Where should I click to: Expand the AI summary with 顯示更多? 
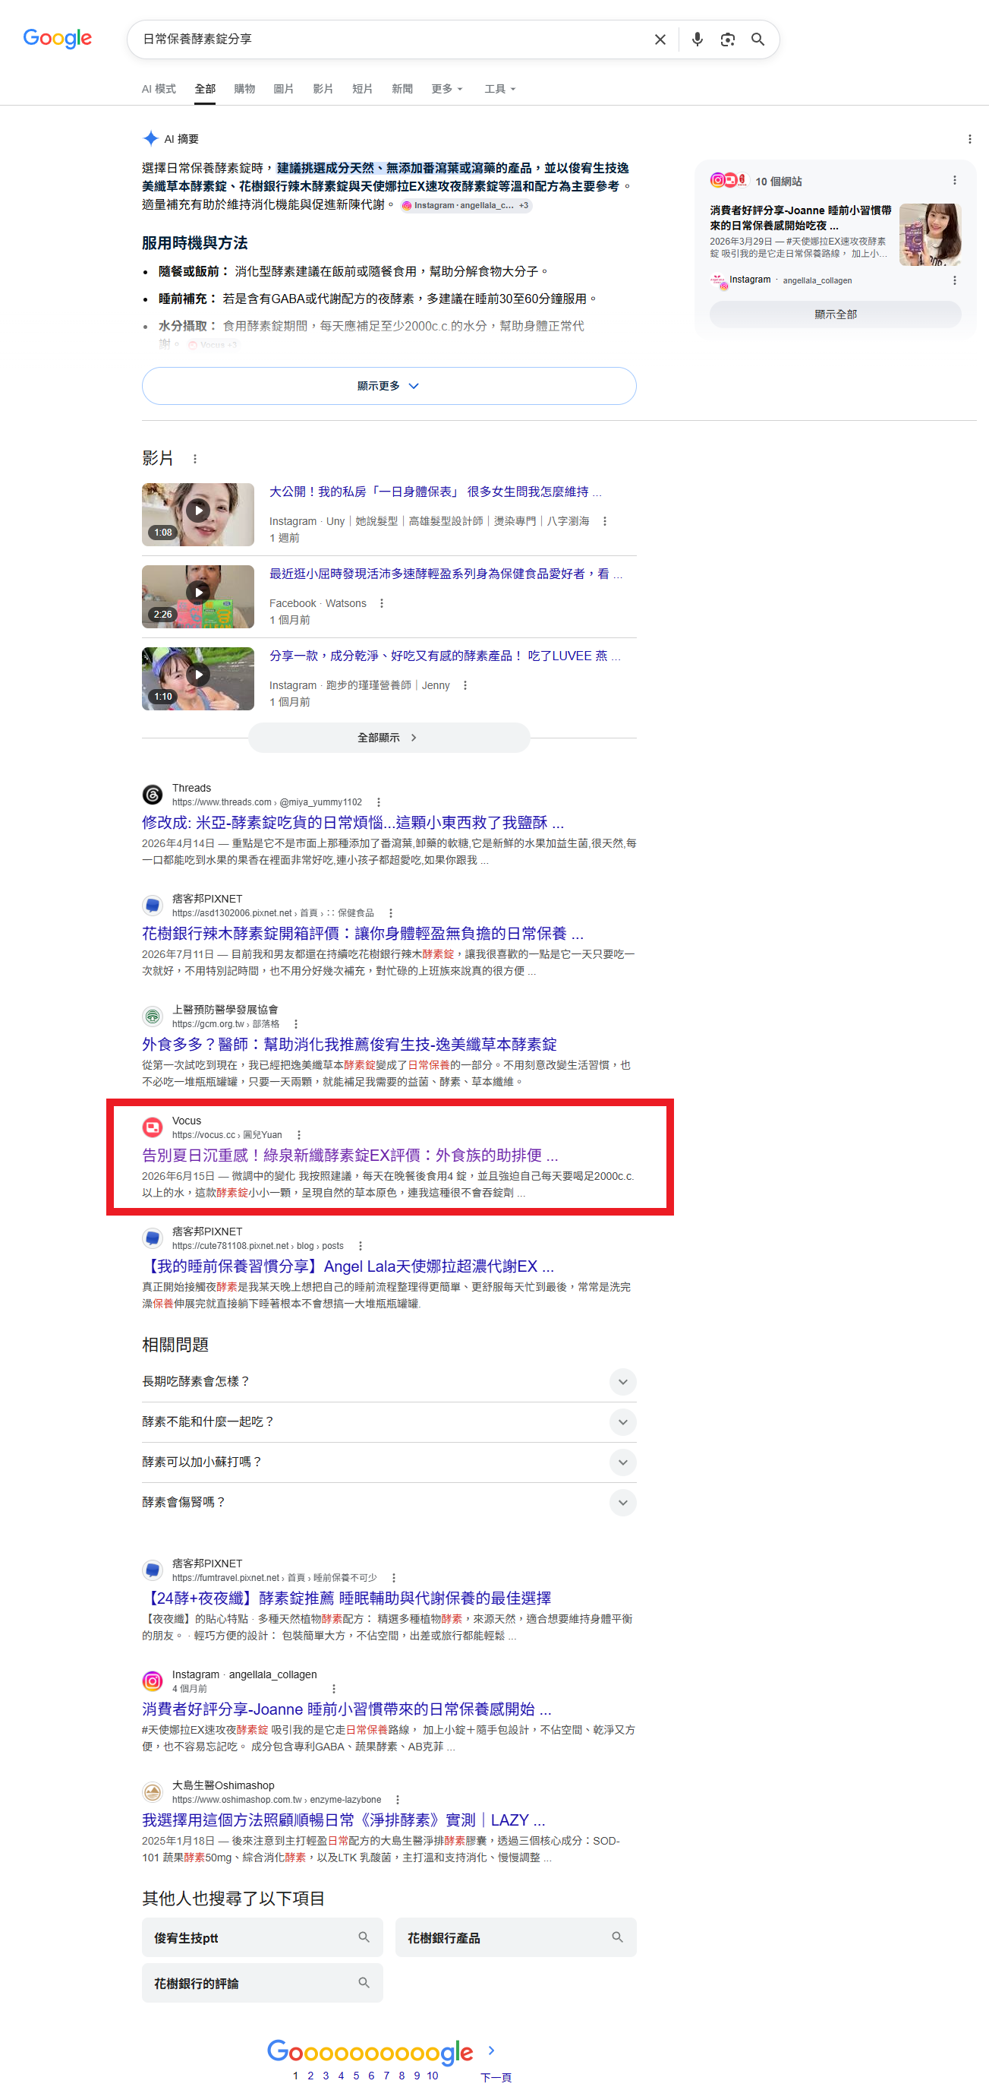click(389, 386)
